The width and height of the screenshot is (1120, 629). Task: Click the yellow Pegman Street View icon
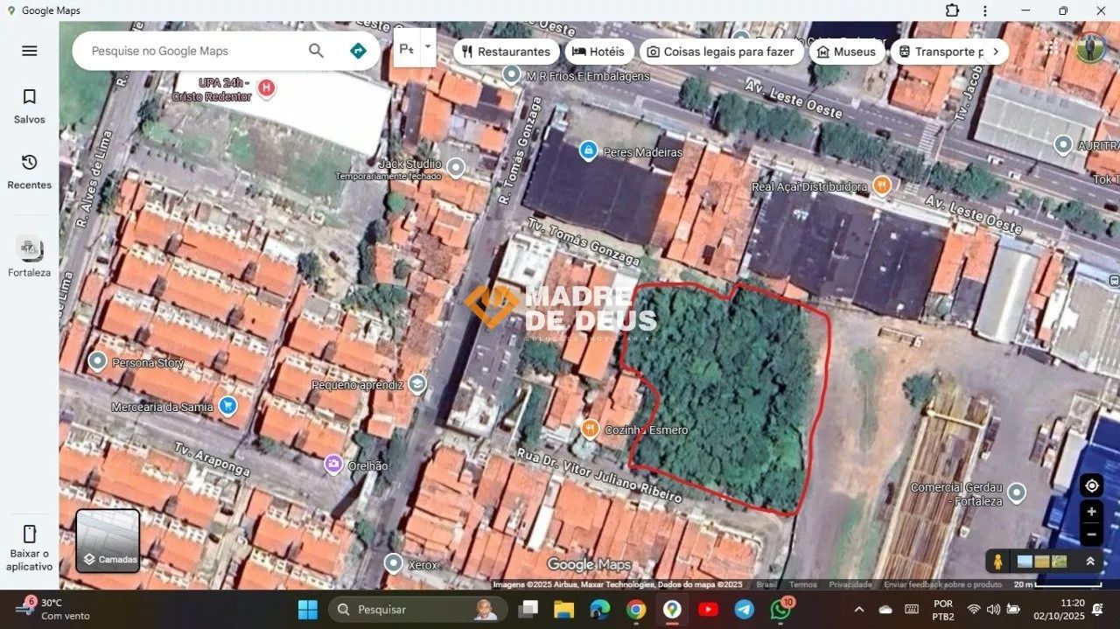(x=997, y=561)
